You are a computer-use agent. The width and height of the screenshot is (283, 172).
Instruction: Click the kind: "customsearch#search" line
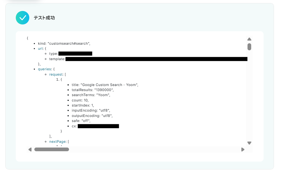click(x=64, y=43)
